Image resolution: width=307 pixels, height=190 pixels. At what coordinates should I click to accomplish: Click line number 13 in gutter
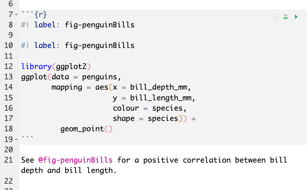pyautogui.click(x=9, y=77)
